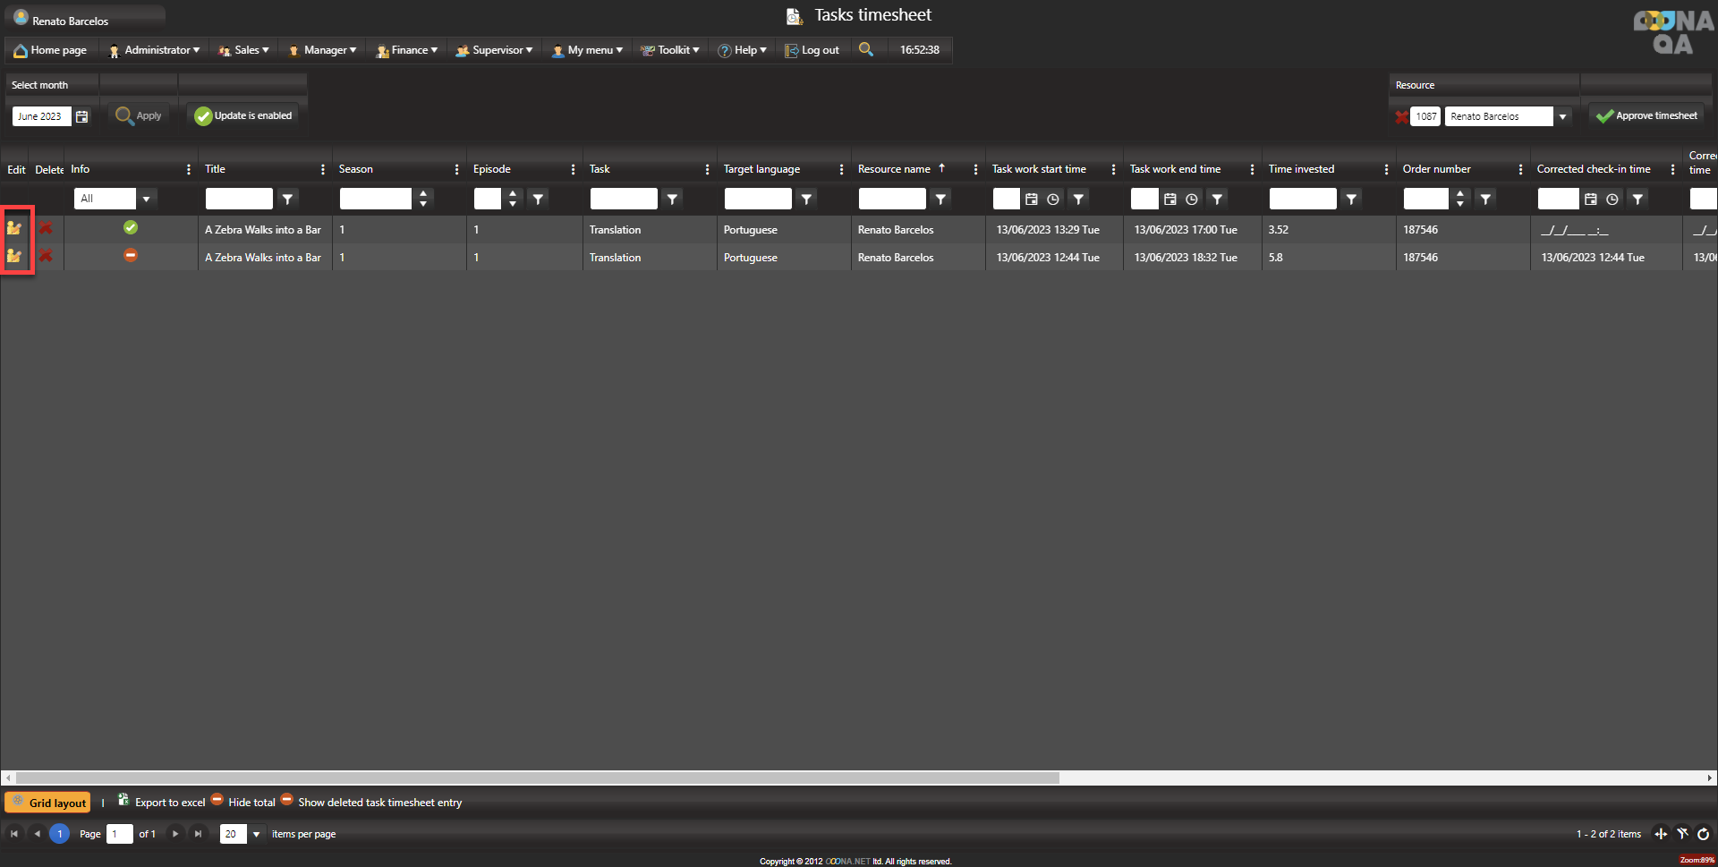Open the Finance menu
1718x867 pixels.
(x=407, y=50)
